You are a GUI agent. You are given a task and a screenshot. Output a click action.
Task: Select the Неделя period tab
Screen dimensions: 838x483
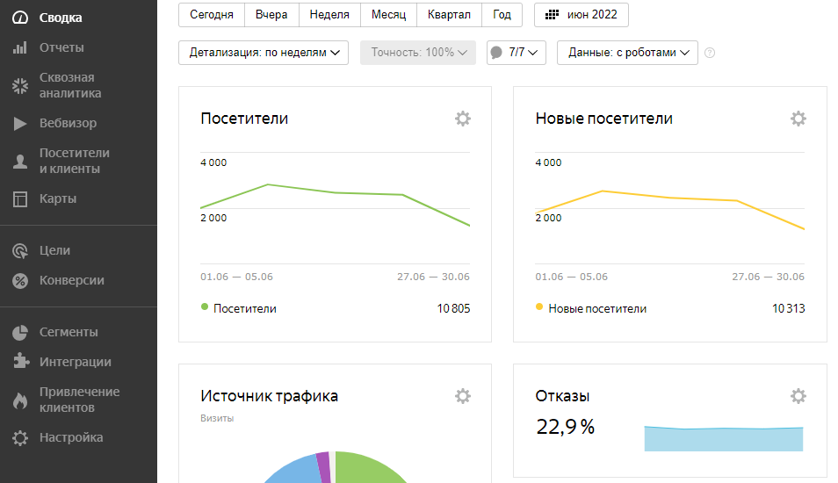329,14
